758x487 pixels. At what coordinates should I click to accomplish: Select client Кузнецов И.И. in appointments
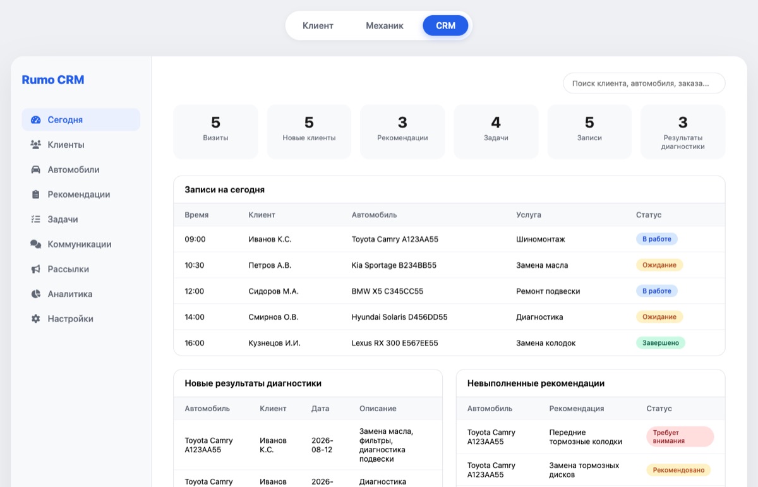(275, 343)
